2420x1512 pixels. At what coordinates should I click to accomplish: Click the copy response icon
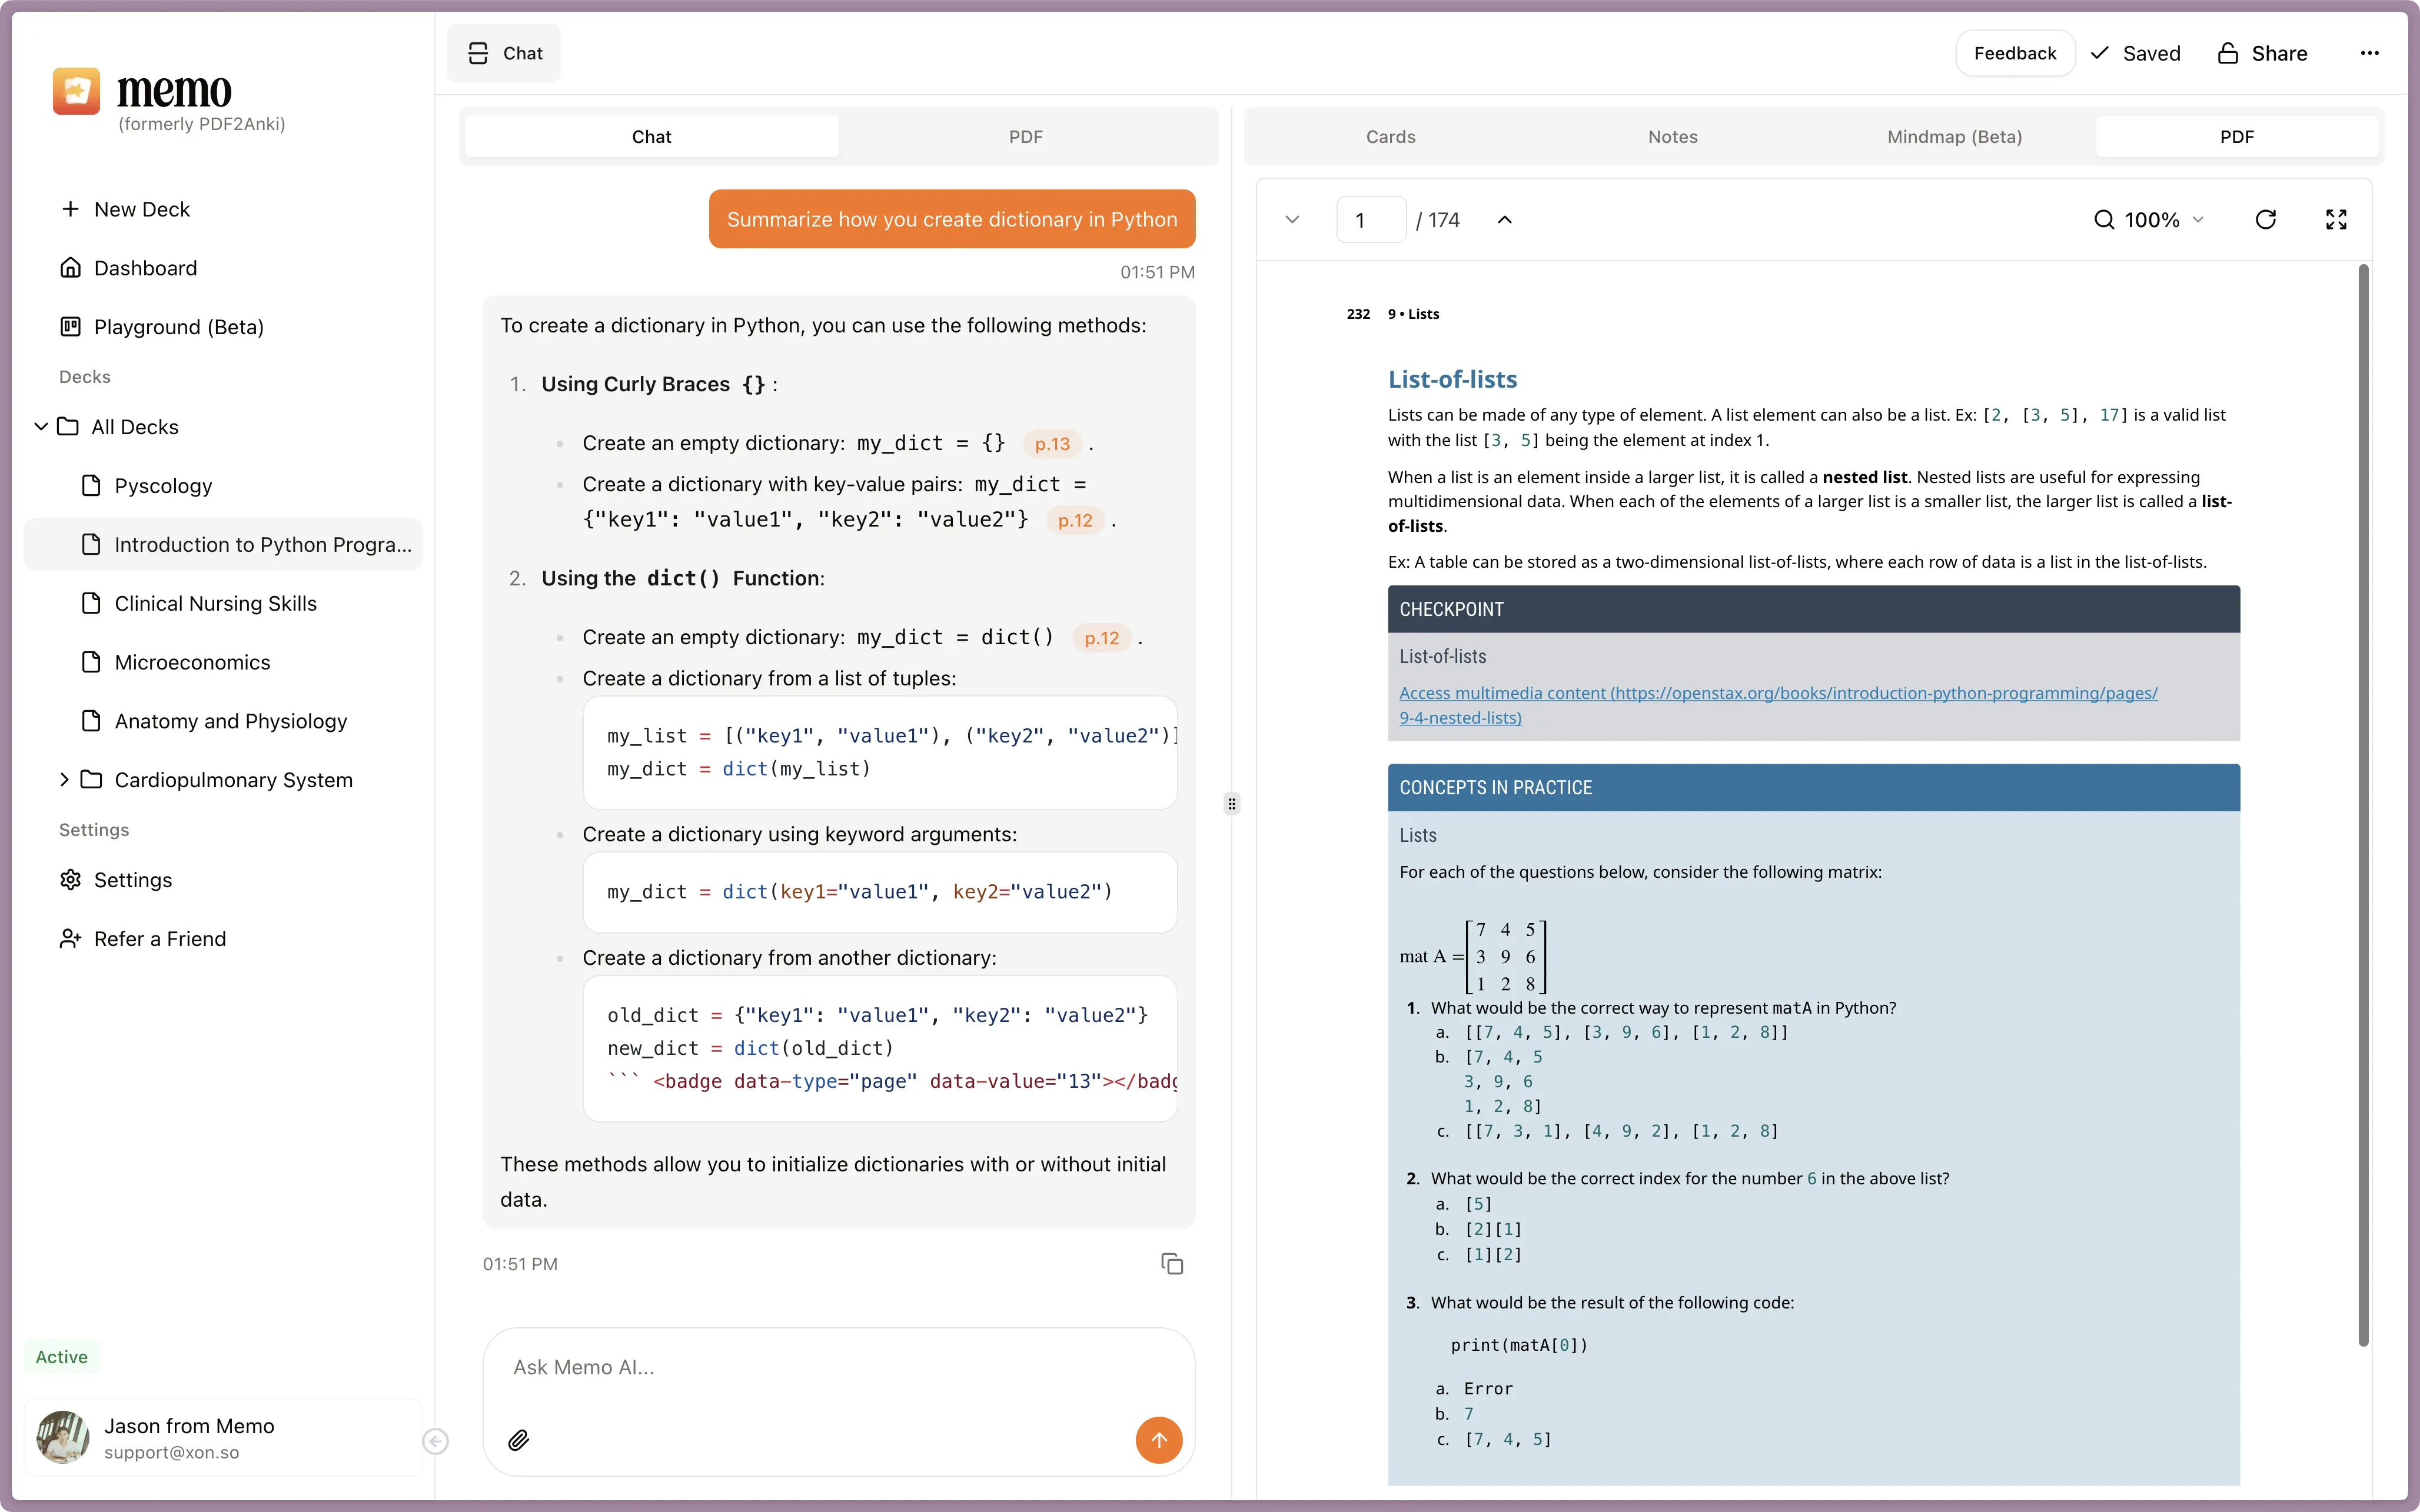[x=1172, y=1264]
